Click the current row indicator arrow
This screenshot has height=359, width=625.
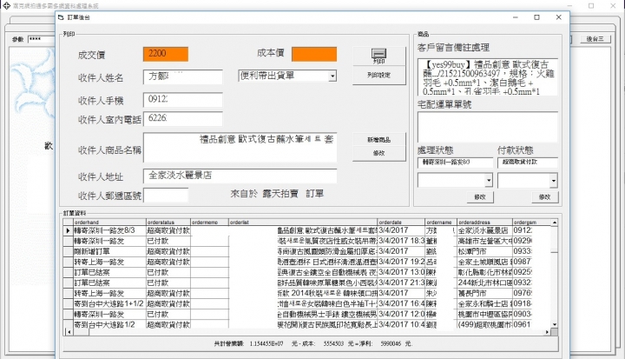pos(68,231)
